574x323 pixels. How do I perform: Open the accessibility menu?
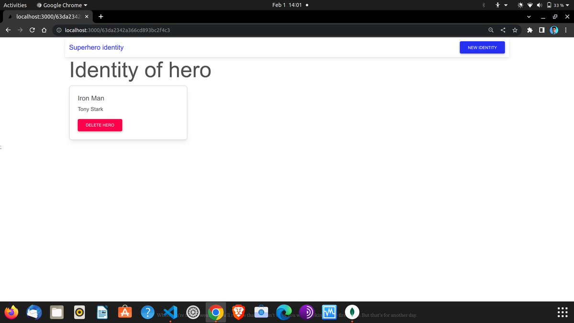pos(501,5)
